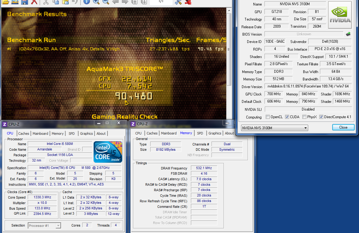Zoom in with the plus magnifier icon
The height and width of the screenshot is (233, 359).
96,2
